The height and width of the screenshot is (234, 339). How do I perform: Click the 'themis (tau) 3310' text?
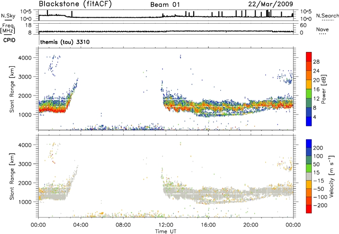point(65,42)
